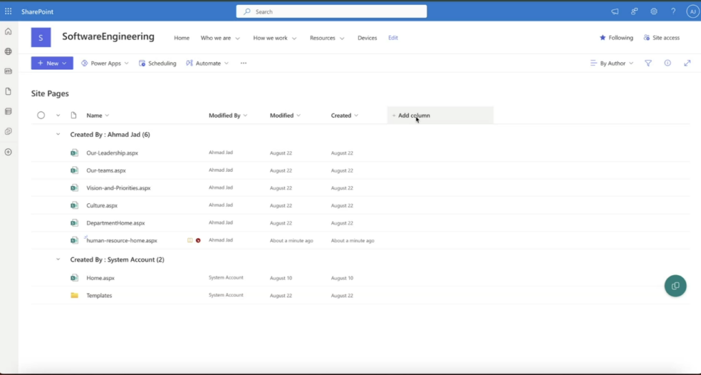
Task: Click into the Search box
Action: click(331, 12)
